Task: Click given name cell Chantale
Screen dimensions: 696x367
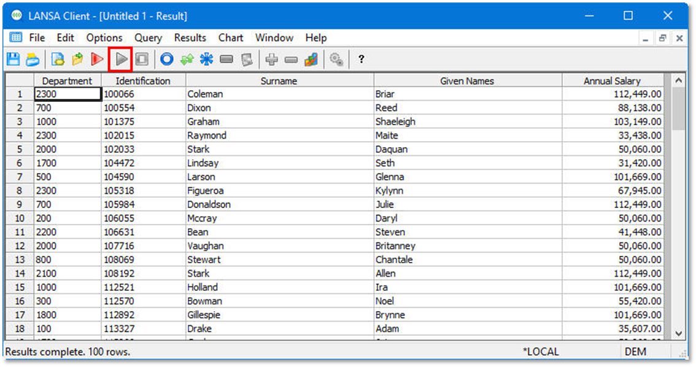Action: 468,260
